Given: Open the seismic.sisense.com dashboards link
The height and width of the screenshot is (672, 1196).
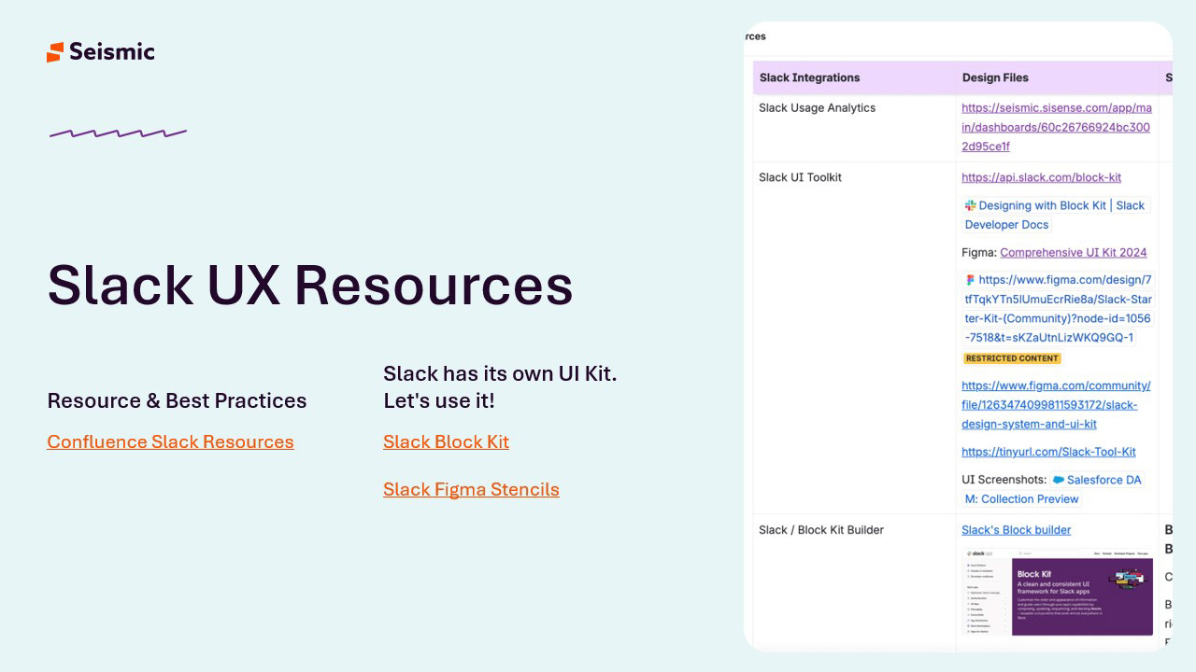Looking at the screenshot, I should tap(1057, 127).
